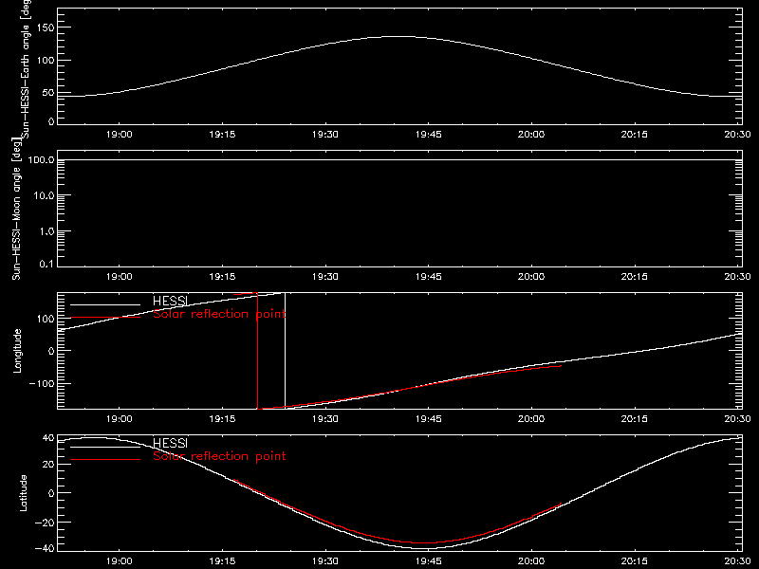
Task: Click red legend line sample in Latitude plot
Action: [105, 460]
